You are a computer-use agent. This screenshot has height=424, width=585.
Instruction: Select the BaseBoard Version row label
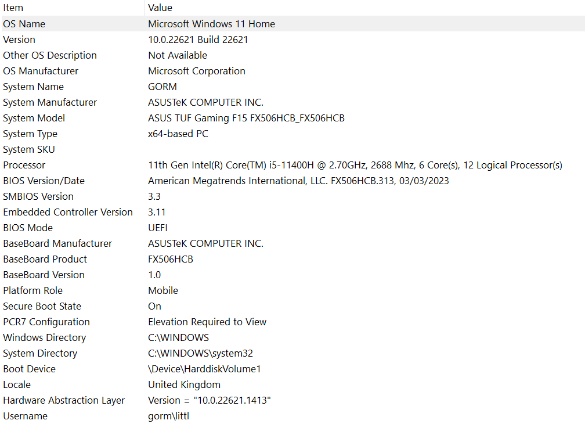click(x=44, y=275)
